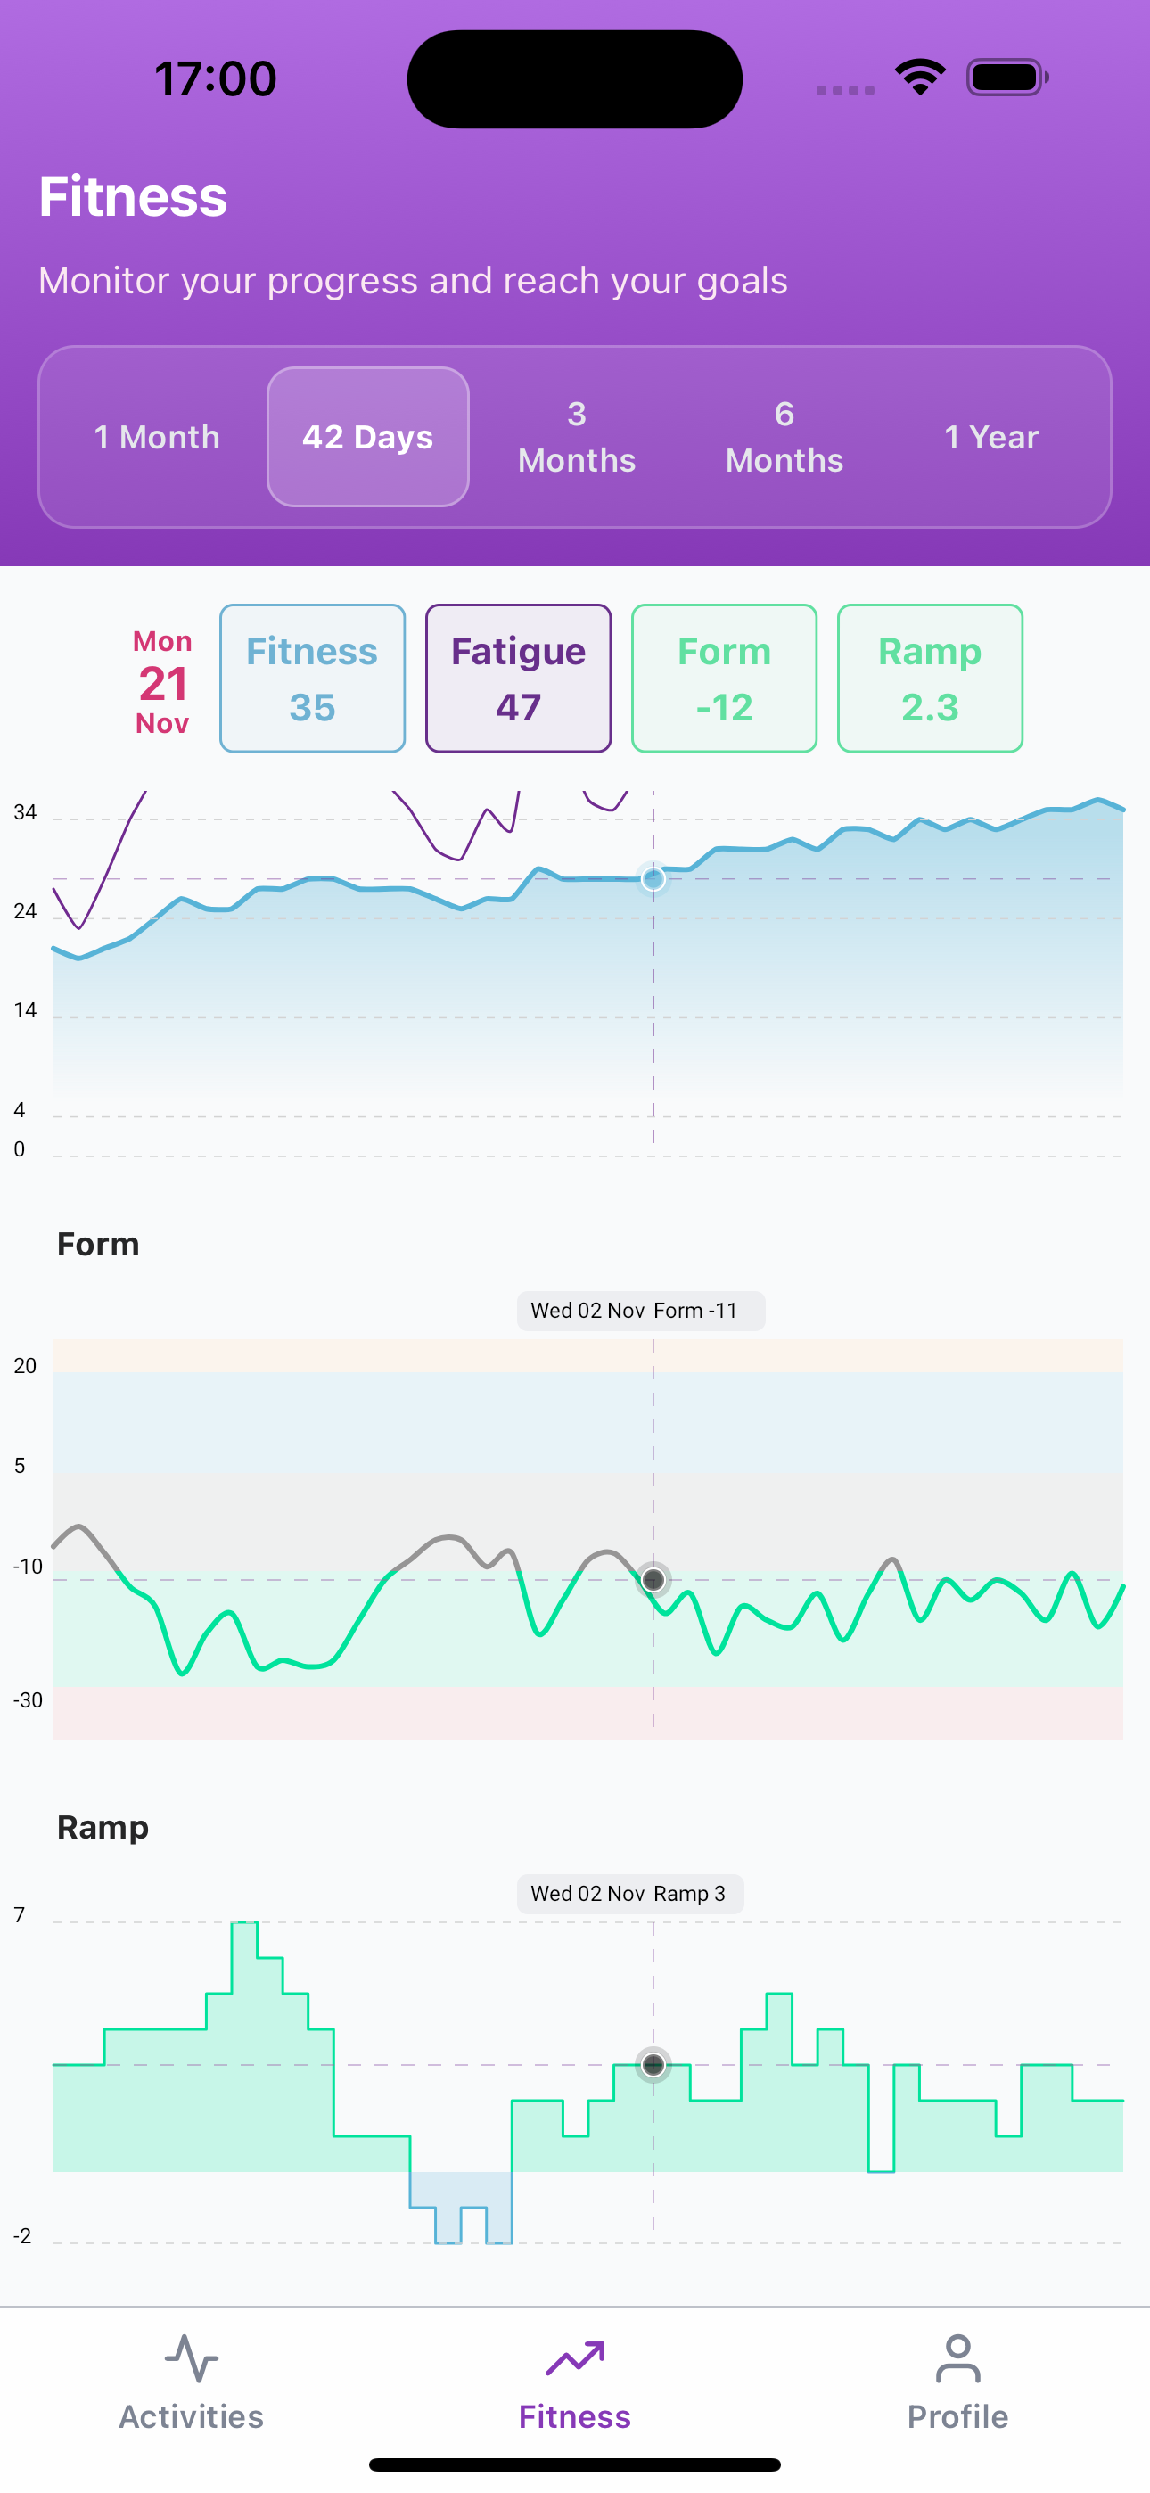Toggle the Fatigue 47 series chip
Viewport: 1150px width, 2493px height.
point(518,679)
